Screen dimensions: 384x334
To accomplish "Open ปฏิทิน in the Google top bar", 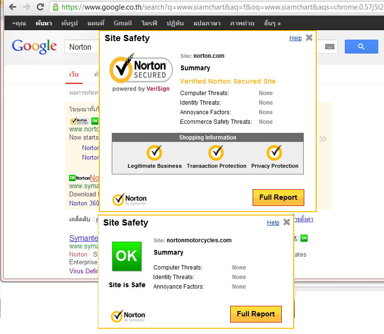I will point(175,23).
